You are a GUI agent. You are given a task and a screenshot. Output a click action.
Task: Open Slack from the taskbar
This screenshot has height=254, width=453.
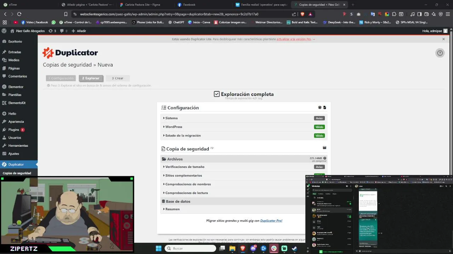[x=274, y=248]
